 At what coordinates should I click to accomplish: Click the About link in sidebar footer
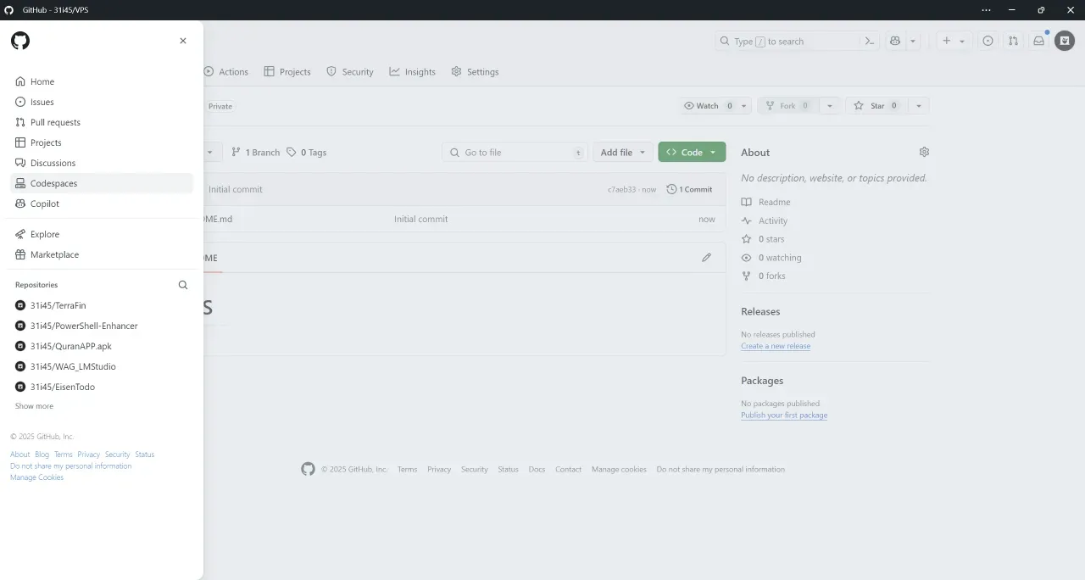19,455
